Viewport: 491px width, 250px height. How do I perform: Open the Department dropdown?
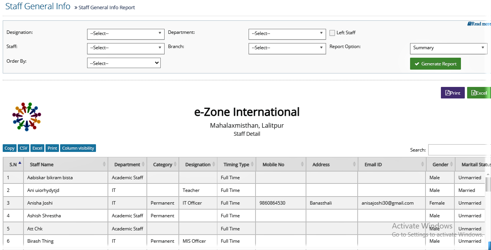click(x=287, y=34)
